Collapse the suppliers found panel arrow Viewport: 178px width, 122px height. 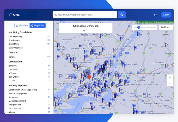click(x=84, y=30)
